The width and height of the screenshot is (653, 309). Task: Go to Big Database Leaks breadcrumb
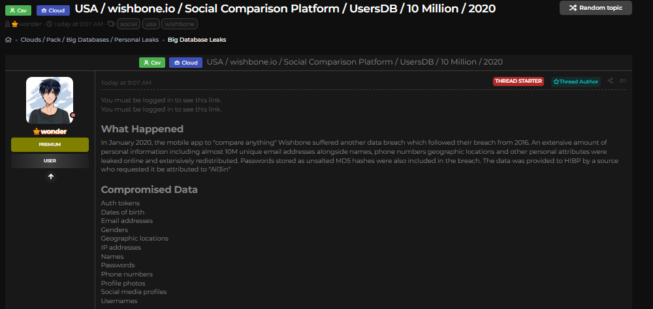pos(197,40)
